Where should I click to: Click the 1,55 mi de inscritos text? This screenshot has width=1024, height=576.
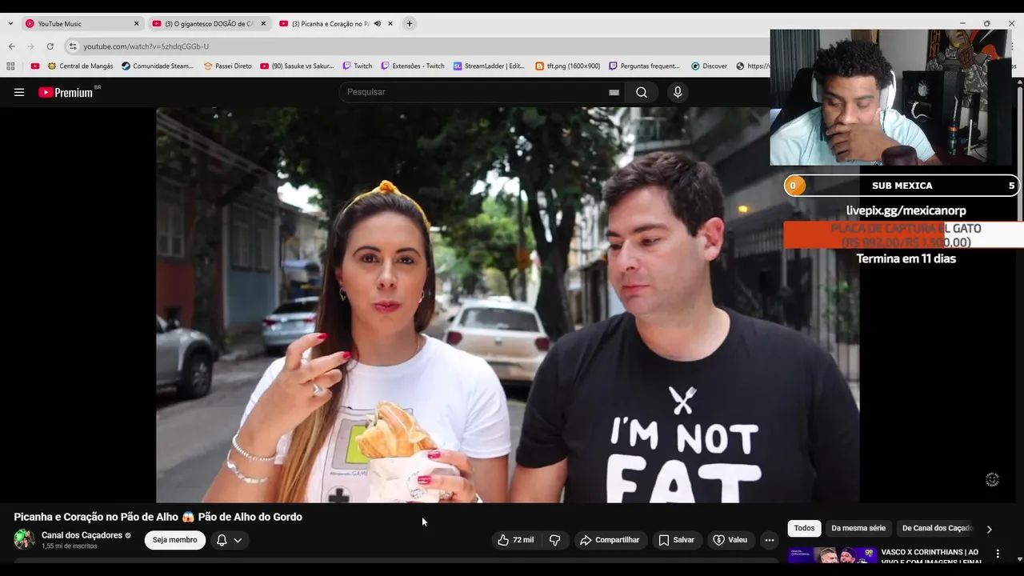point(69,546)
